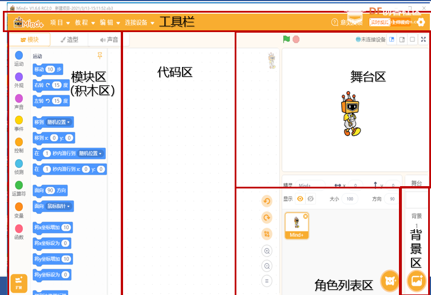
Task: Click the 面向 90 方向 block
Action: pos(50,190)
